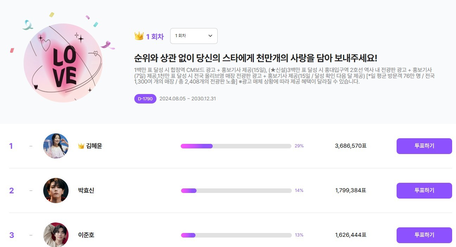Click the chevron arrow in round selector
The width and height of the screenshot is (456, 247).
pyautogui.click(x=210, y=36)
